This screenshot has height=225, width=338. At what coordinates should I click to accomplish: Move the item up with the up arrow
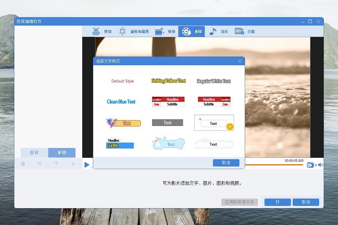coord(56,163)
